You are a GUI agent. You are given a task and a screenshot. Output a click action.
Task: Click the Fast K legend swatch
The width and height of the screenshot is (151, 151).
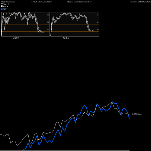click(2, 6)
